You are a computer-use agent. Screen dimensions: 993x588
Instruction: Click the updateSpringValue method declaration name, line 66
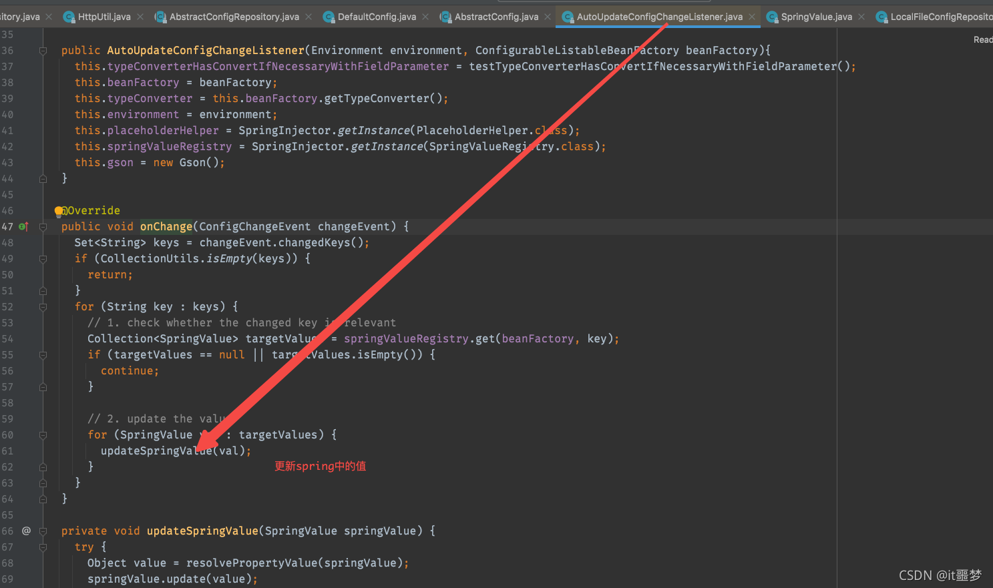pyautogui.click(x=202, y=531)
